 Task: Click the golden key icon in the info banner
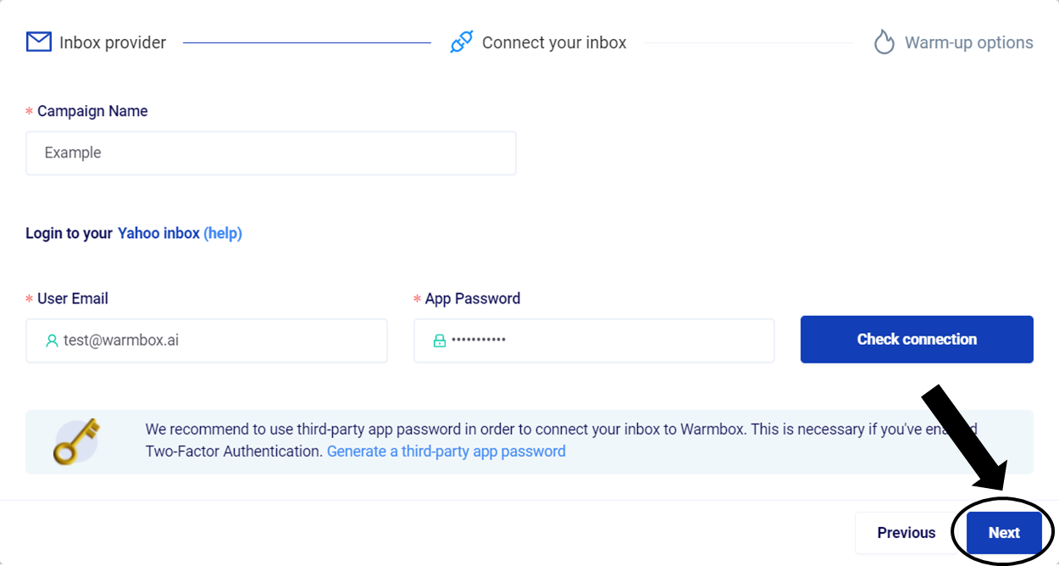tap(76, 441)
